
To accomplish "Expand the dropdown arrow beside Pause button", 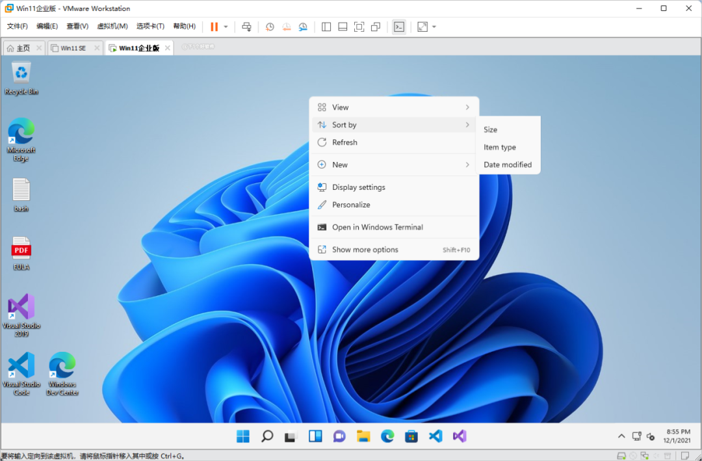I will pyautogui.click(x=226, y=27).
